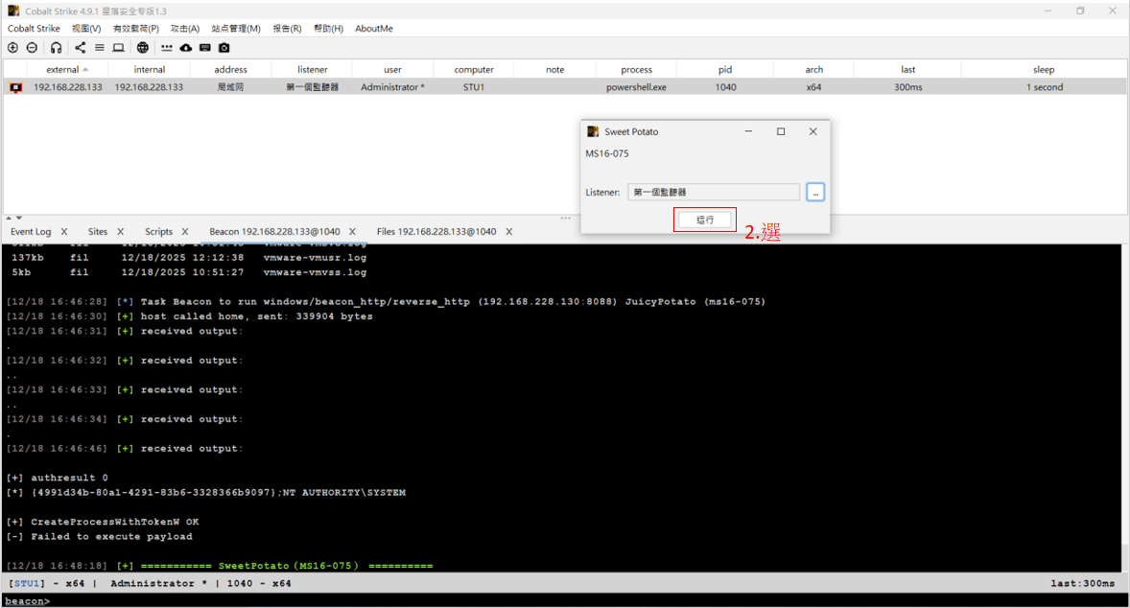The height and width of the screenshot is (608, 1130).
Task: Switch to the Scripts tab
Action: (158, 232)
